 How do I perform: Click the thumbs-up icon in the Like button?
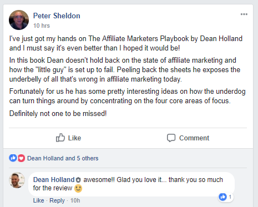point(60,138)
